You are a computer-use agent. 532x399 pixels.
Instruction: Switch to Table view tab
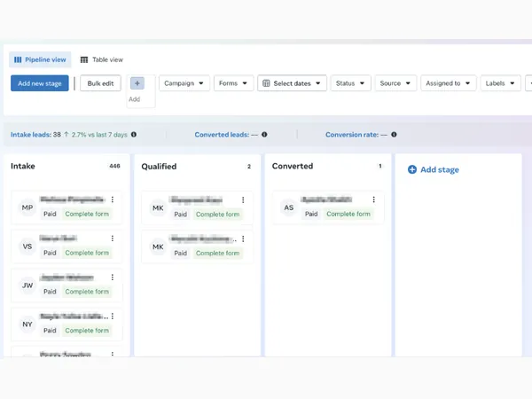[101, 59]
